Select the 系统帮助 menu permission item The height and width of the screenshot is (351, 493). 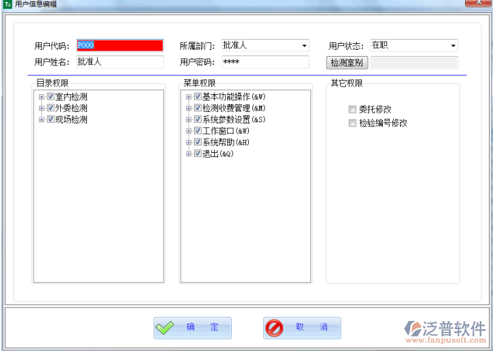coord(226,142)
